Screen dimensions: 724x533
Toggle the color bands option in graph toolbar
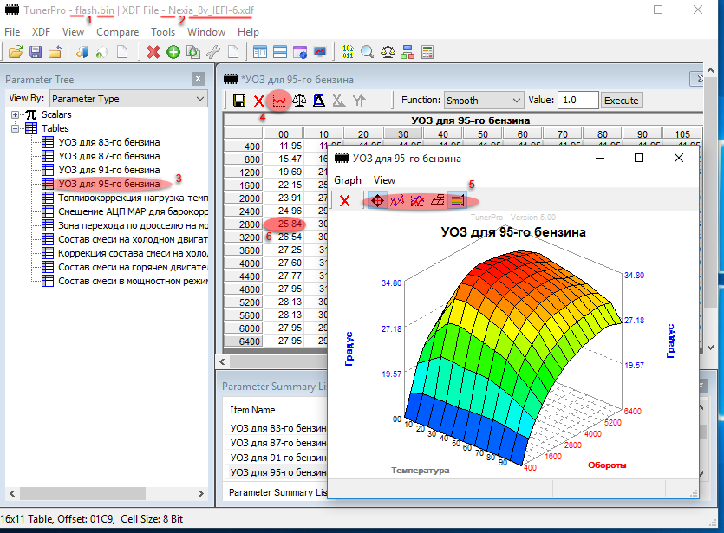(459, 200)
